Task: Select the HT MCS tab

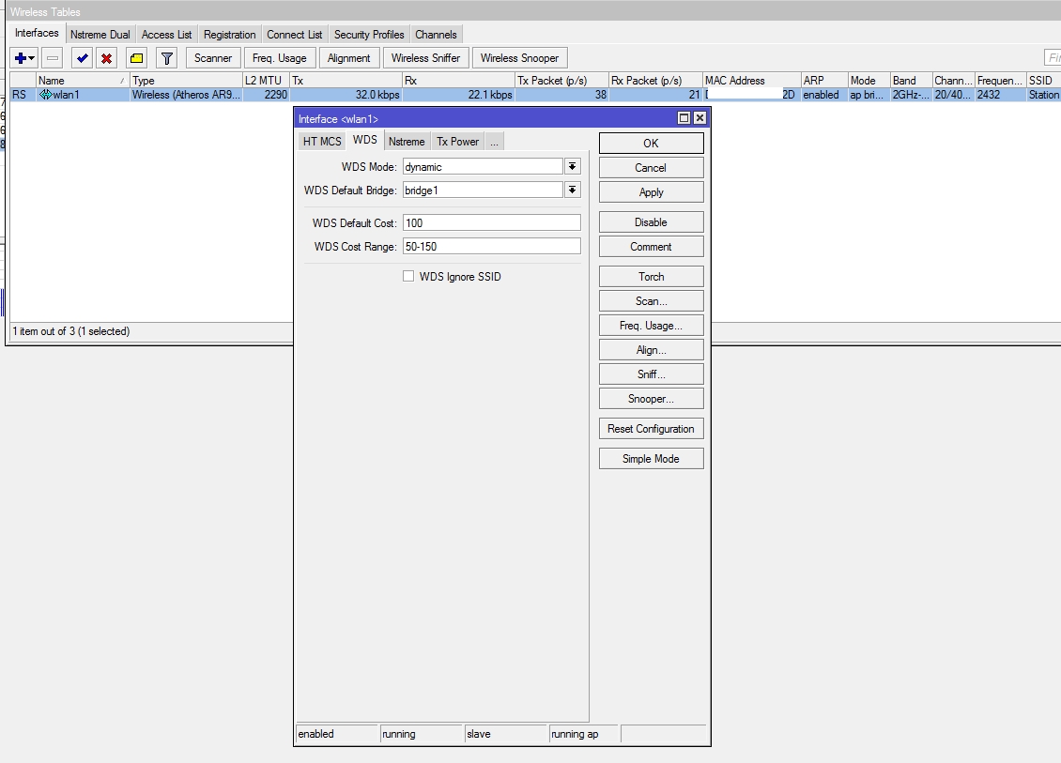Action: (x=322, y=142)
